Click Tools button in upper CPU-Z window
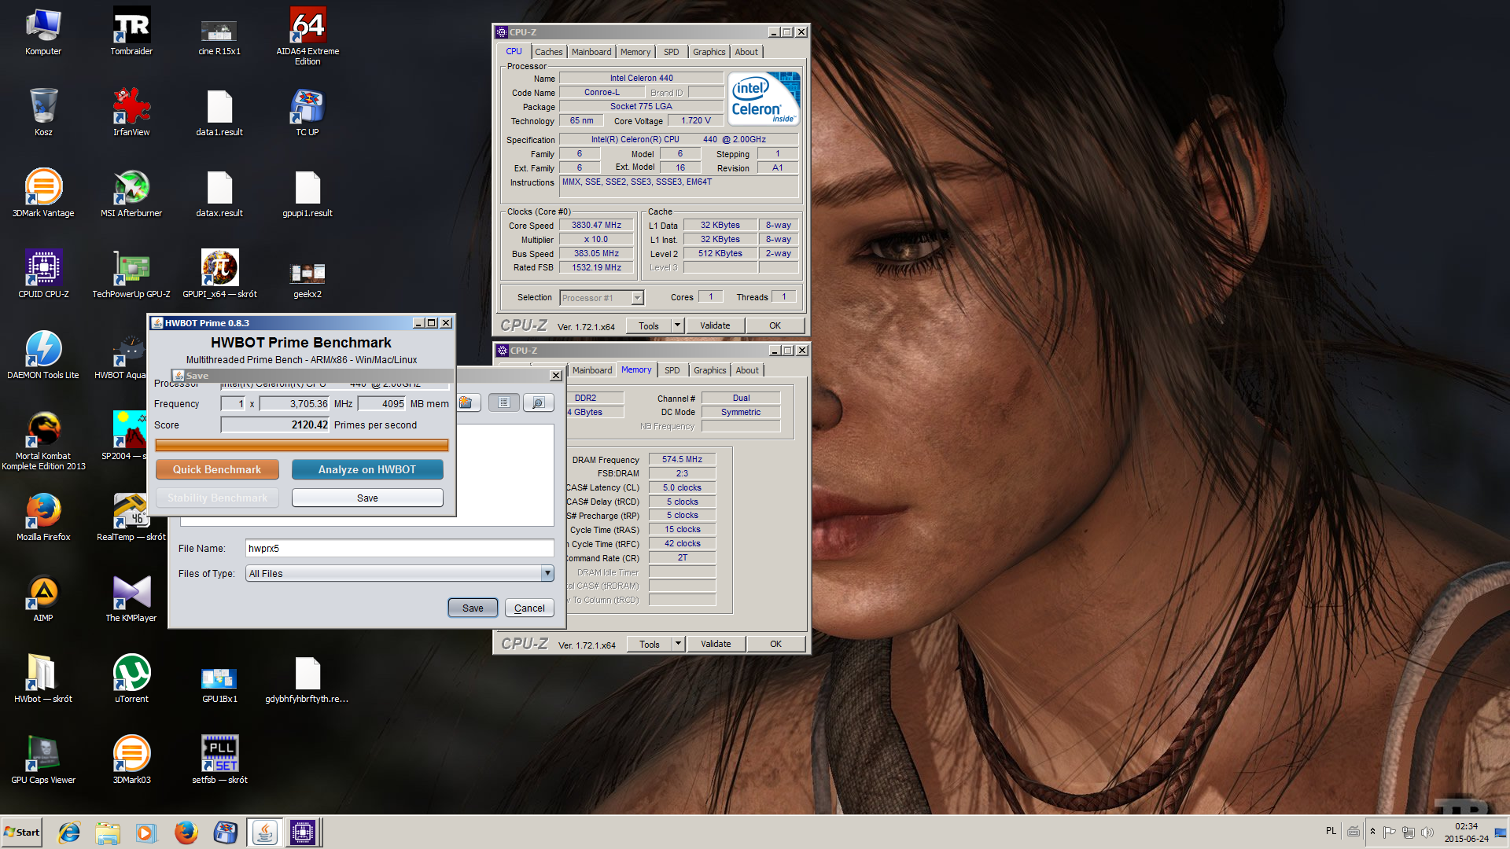Viewport: 1510px width, 849px height. coord(649,325)
